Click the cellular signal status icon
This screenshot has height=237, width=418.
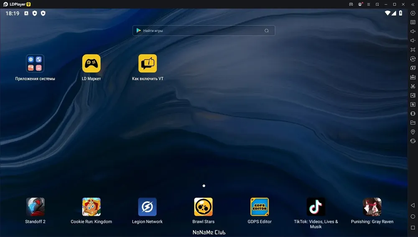[394, 13]
